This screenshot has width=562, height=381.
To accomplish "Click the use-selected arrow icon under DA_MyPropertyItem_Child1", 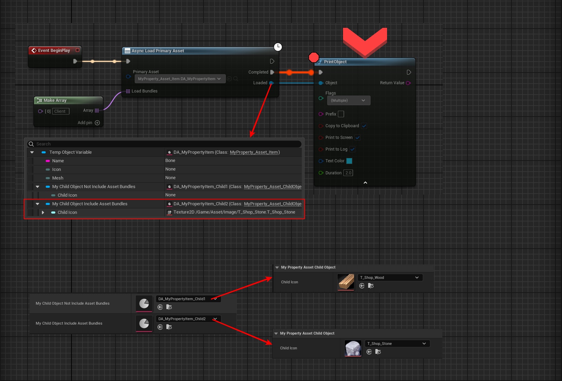I will pos(160,307).
